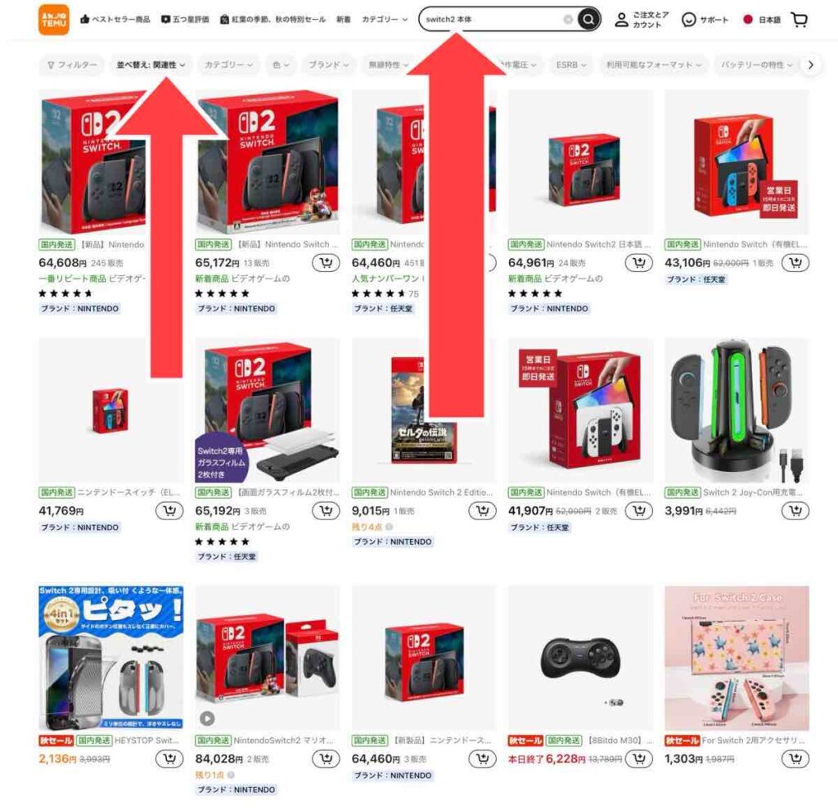This screenshot has width=838, height=811.
Task: Add the 65,172円 Switch to cart
Action: coord(326,263)
